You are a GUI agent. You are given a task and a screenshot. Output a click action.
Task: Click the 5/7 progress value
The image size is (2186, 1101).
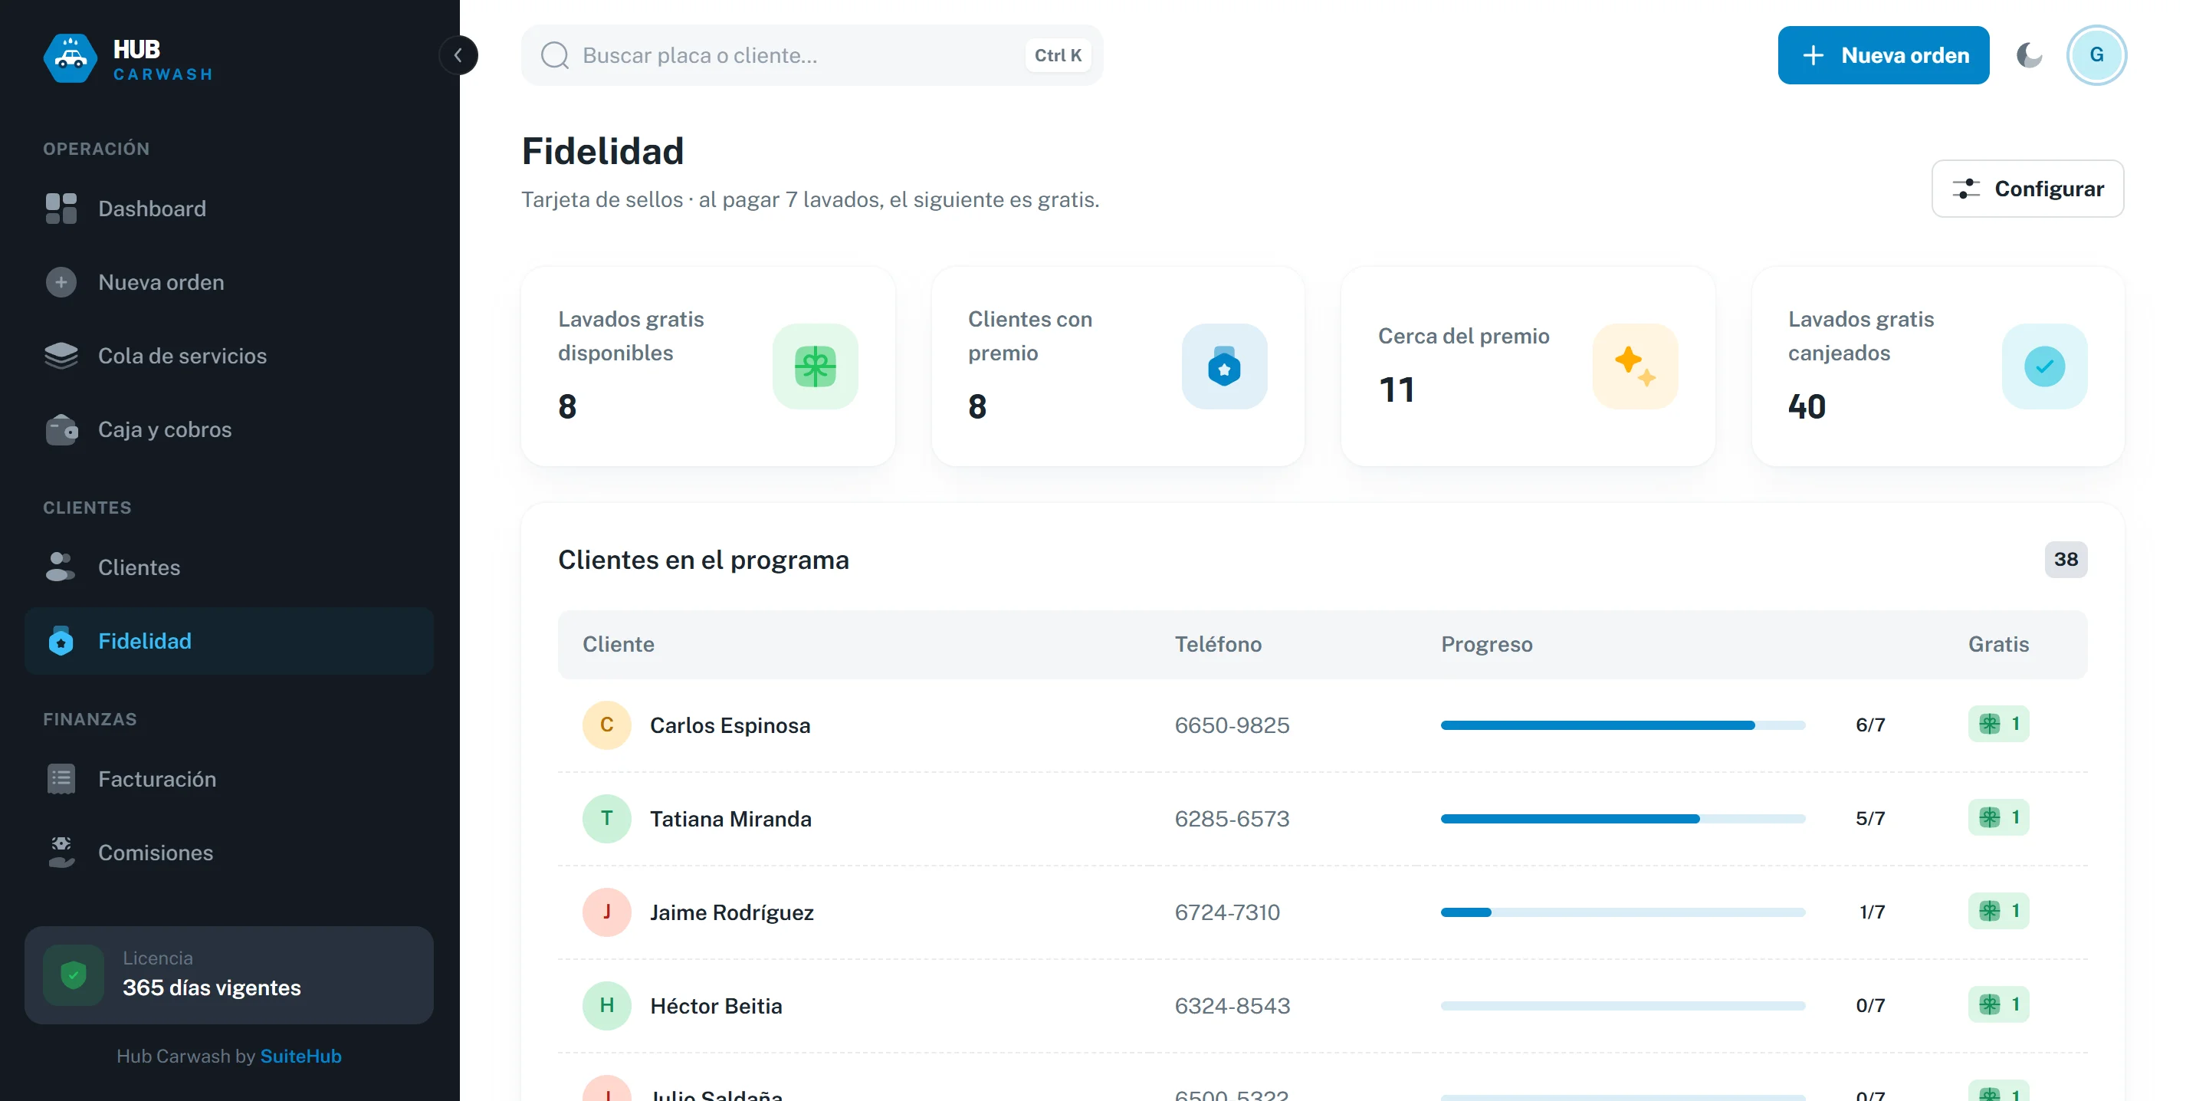[1870, 818]
